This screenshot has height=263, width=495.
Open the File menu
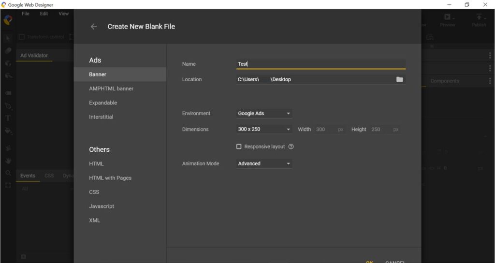[x=26, y=14]
